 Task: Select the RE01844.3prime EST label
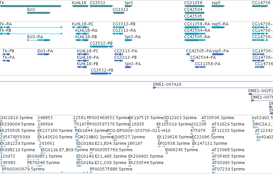[91, 131]
